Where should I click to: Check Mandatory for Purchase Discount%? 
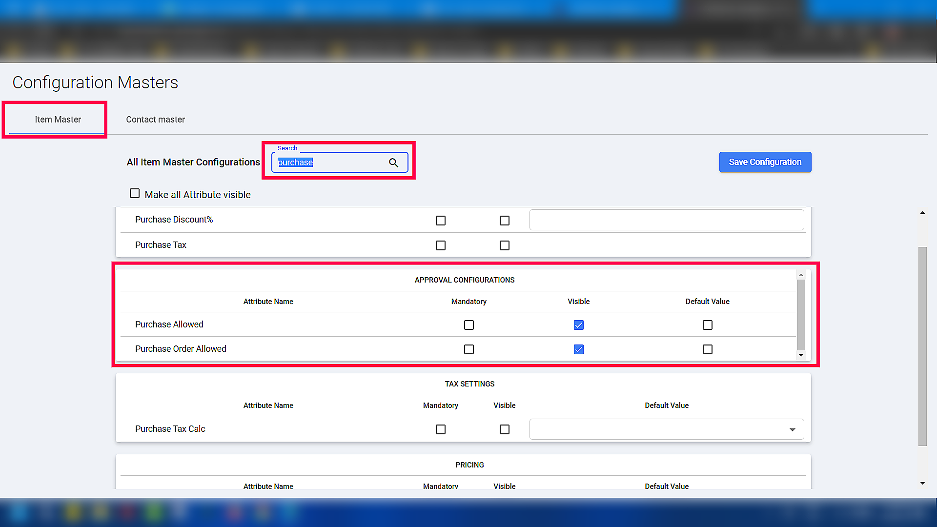441,221
